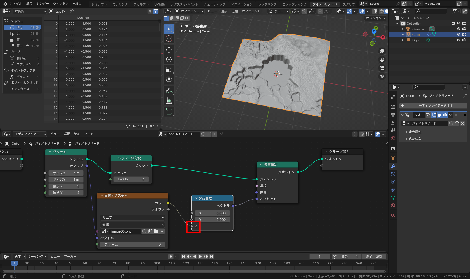This screenshot has height=279, width=470.
Task: Switch to the シェーディング workspace tab
Action: (x=215, y=4)
